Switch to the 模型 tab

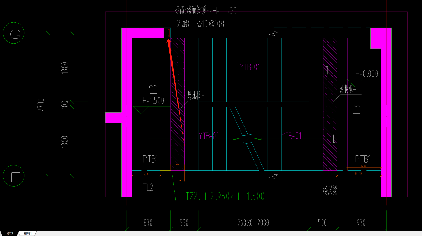click(x=9, y=233)
